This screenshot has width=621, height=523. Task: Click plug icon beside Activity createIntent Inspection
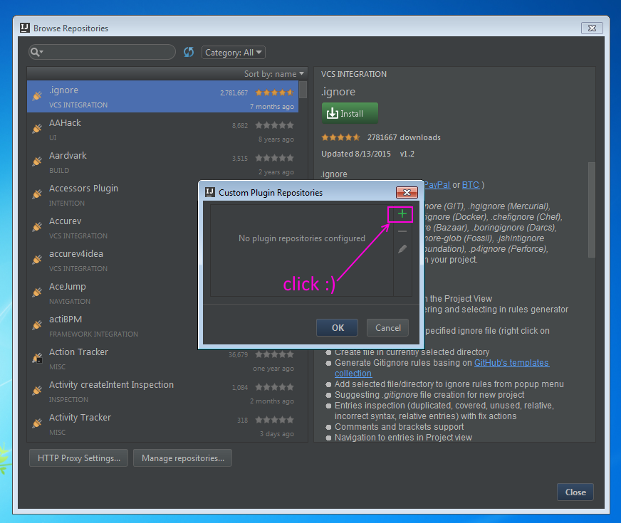pyautogui.click(x=37, y=391)
